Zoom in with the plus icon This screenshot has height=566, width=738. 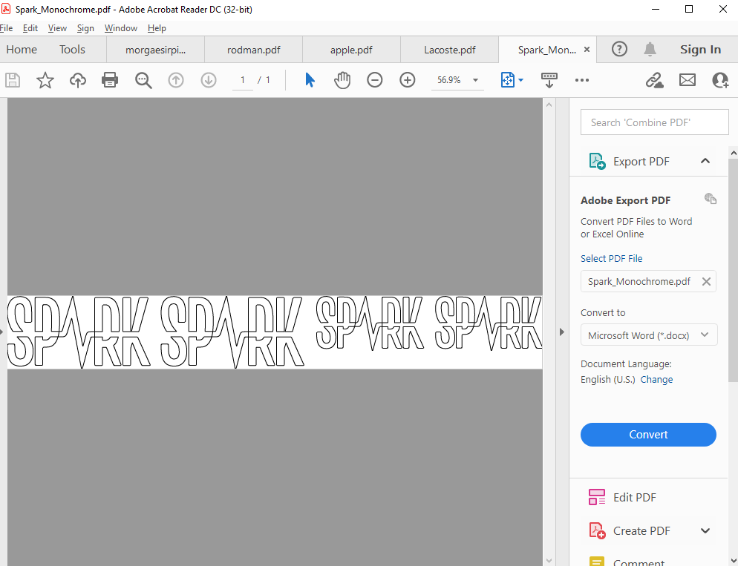[407, 80]
